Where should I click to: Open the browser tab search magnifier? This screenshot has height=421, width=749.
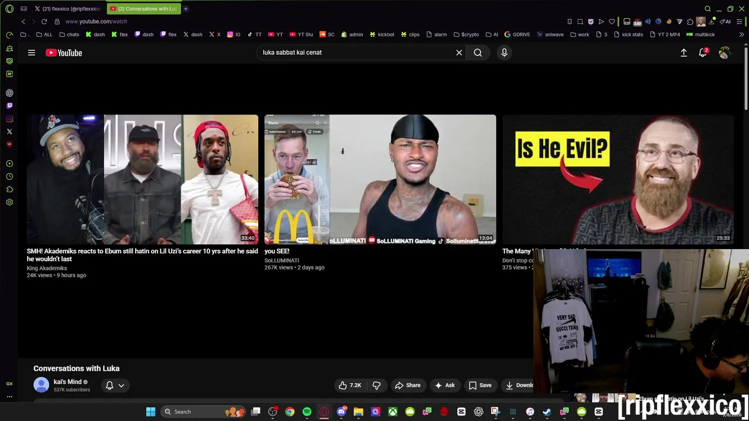click(707, 9)
